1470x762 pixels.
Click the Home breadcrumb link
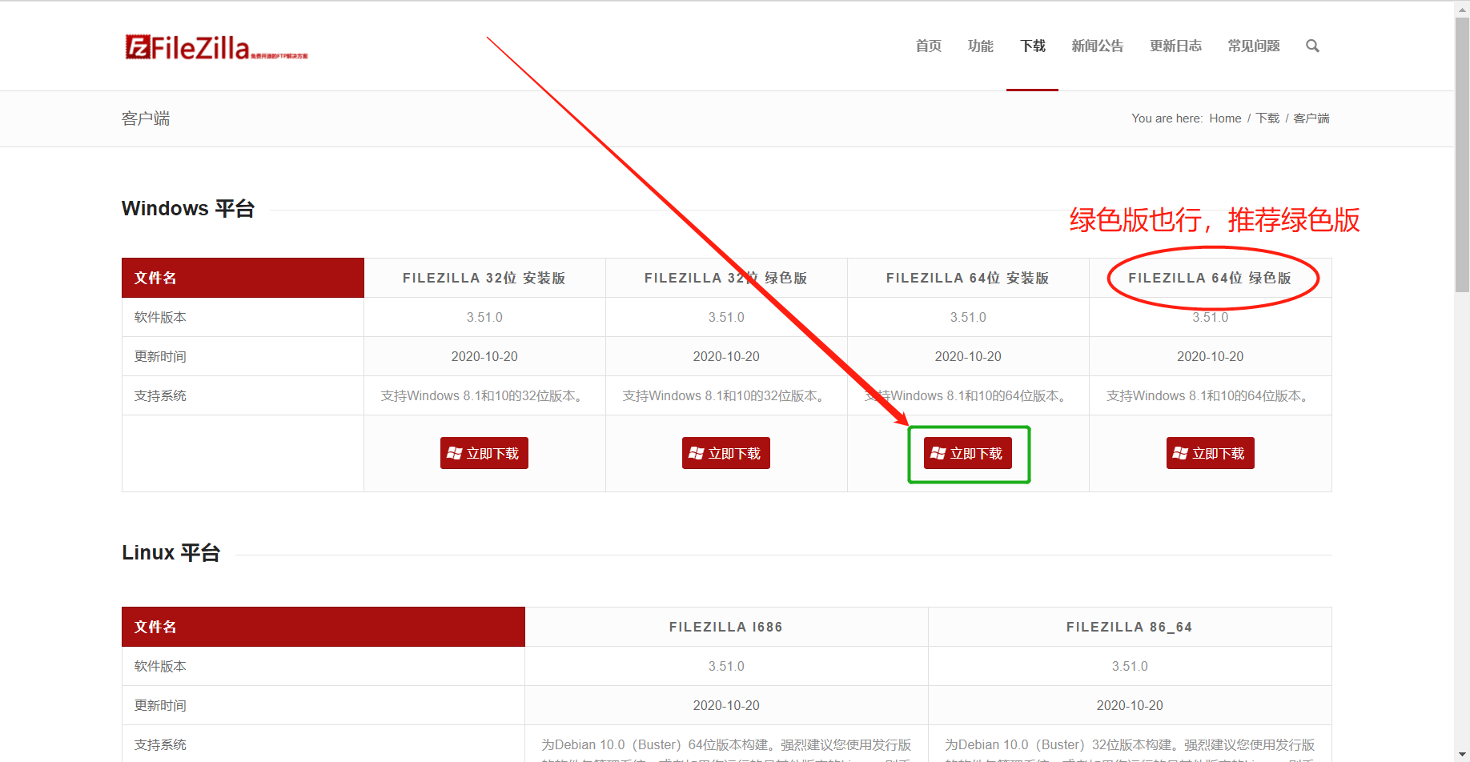[x=1225, y=118]
